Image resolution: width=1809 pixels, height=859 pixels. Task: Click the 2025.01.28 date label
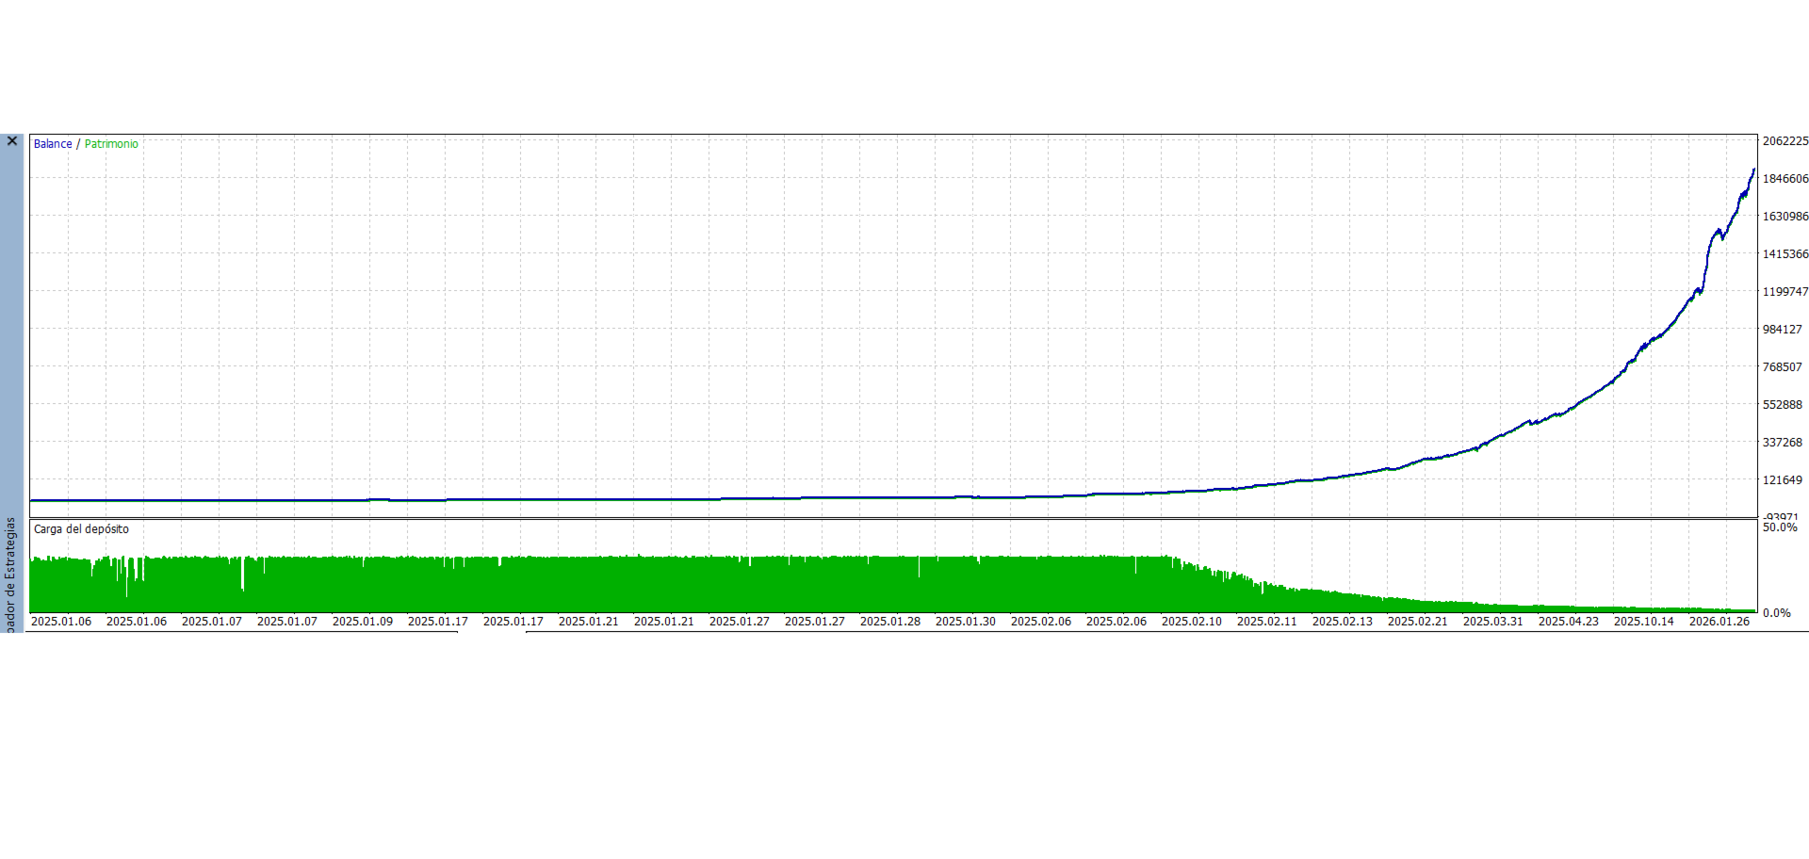pos(890,622)
